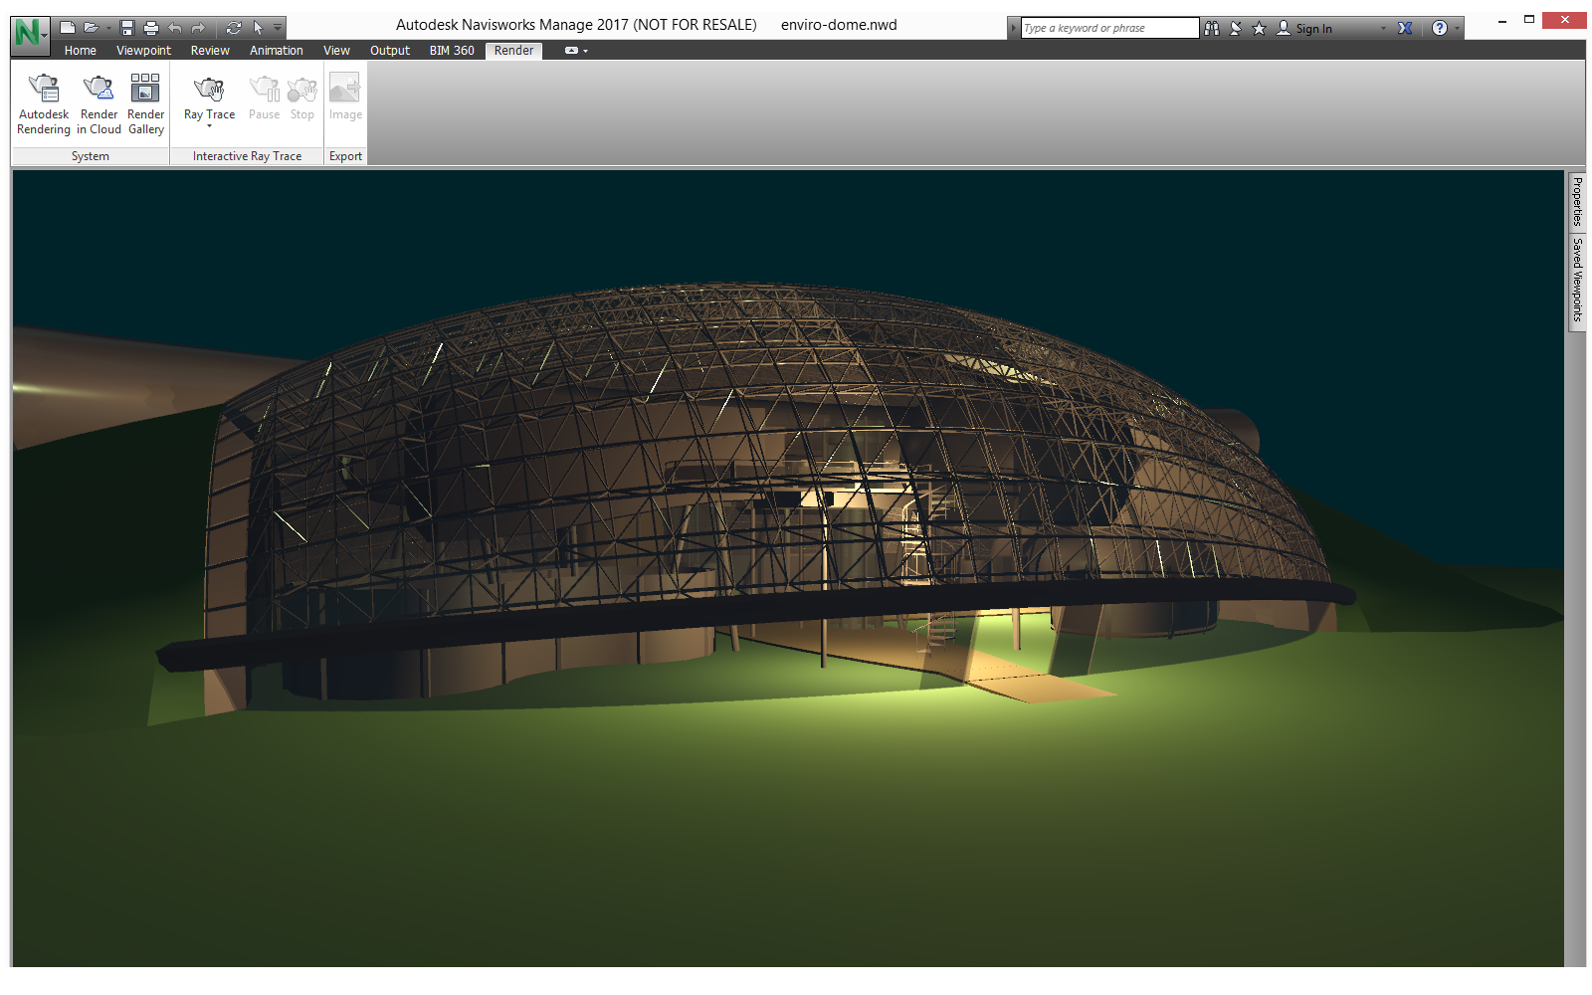Click the Save icon in quick access toolbar
This screenshot has width=1592, height=995.
click(x=127, y=28)
